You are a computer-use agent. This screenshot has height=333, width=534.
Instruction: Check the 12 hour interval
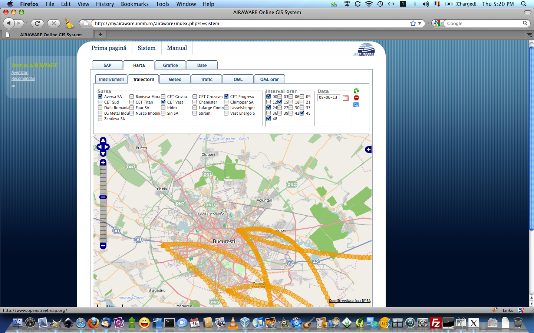268,102
